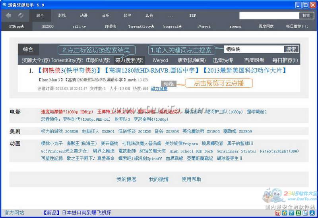The height and width of the screenshot is (218, 318).
Task: Open the zimuzu source
Action: pos(235,26)
